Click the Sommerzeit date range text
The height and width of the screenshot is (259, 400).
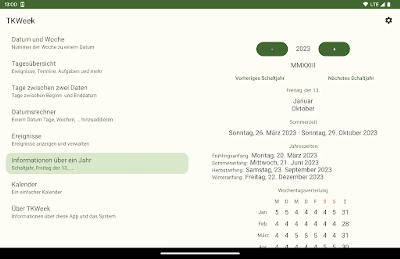click(x=303, y=133)
